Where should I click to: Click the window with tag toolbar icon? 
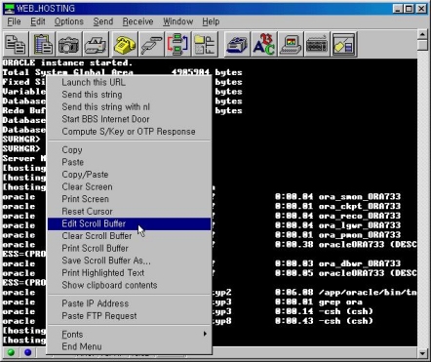point(344,44)
